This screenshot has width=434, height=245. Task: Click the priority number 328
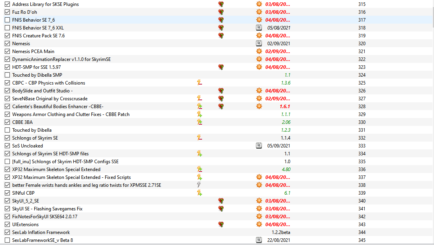click(x=362, y=107)
